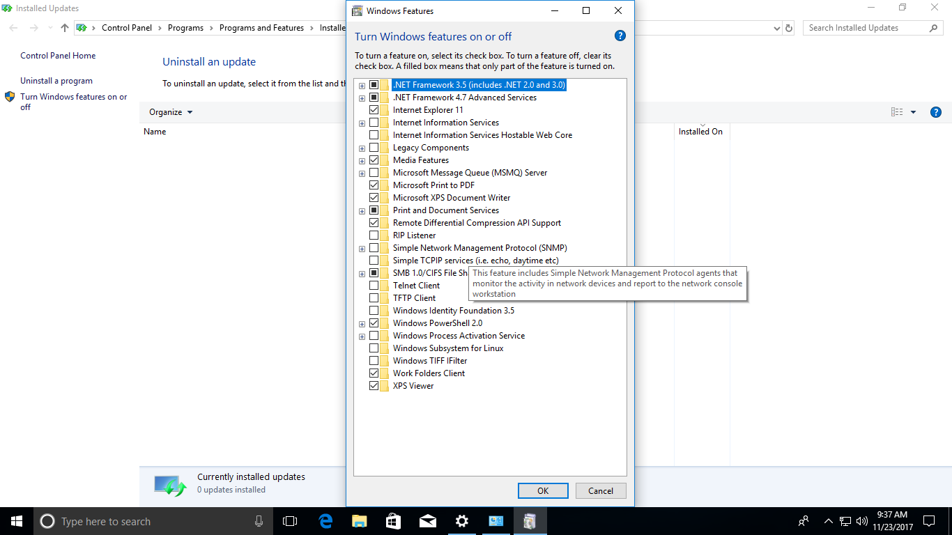Click Cortana microphone icon
The width and height of the screenshot is (952, 535).
[259, 521]
